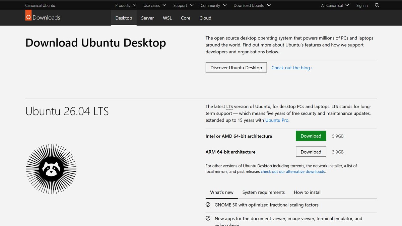402x226 pixels.
Task: Select the What's new tab
Action: coord(222,192)
